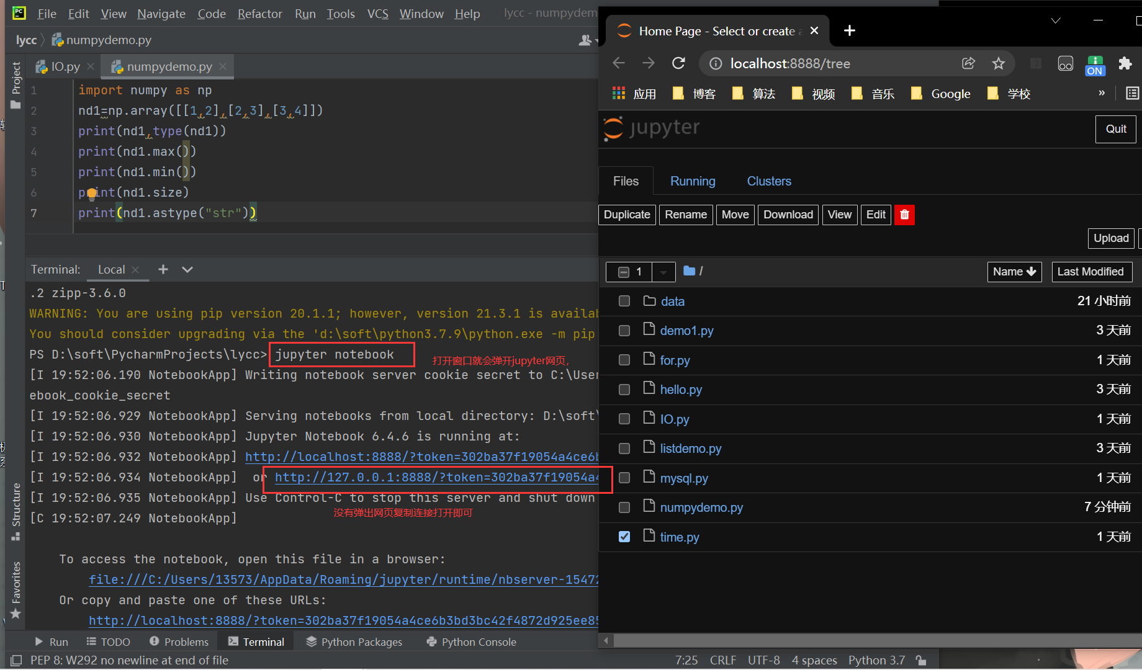
Task: Open a new browser tab
Action: pos(850,30)
